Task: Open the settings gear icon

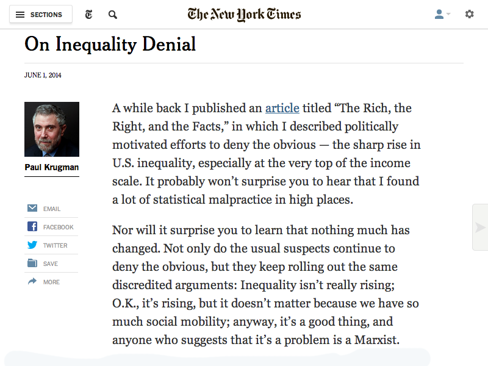Action: pos(470,13)
